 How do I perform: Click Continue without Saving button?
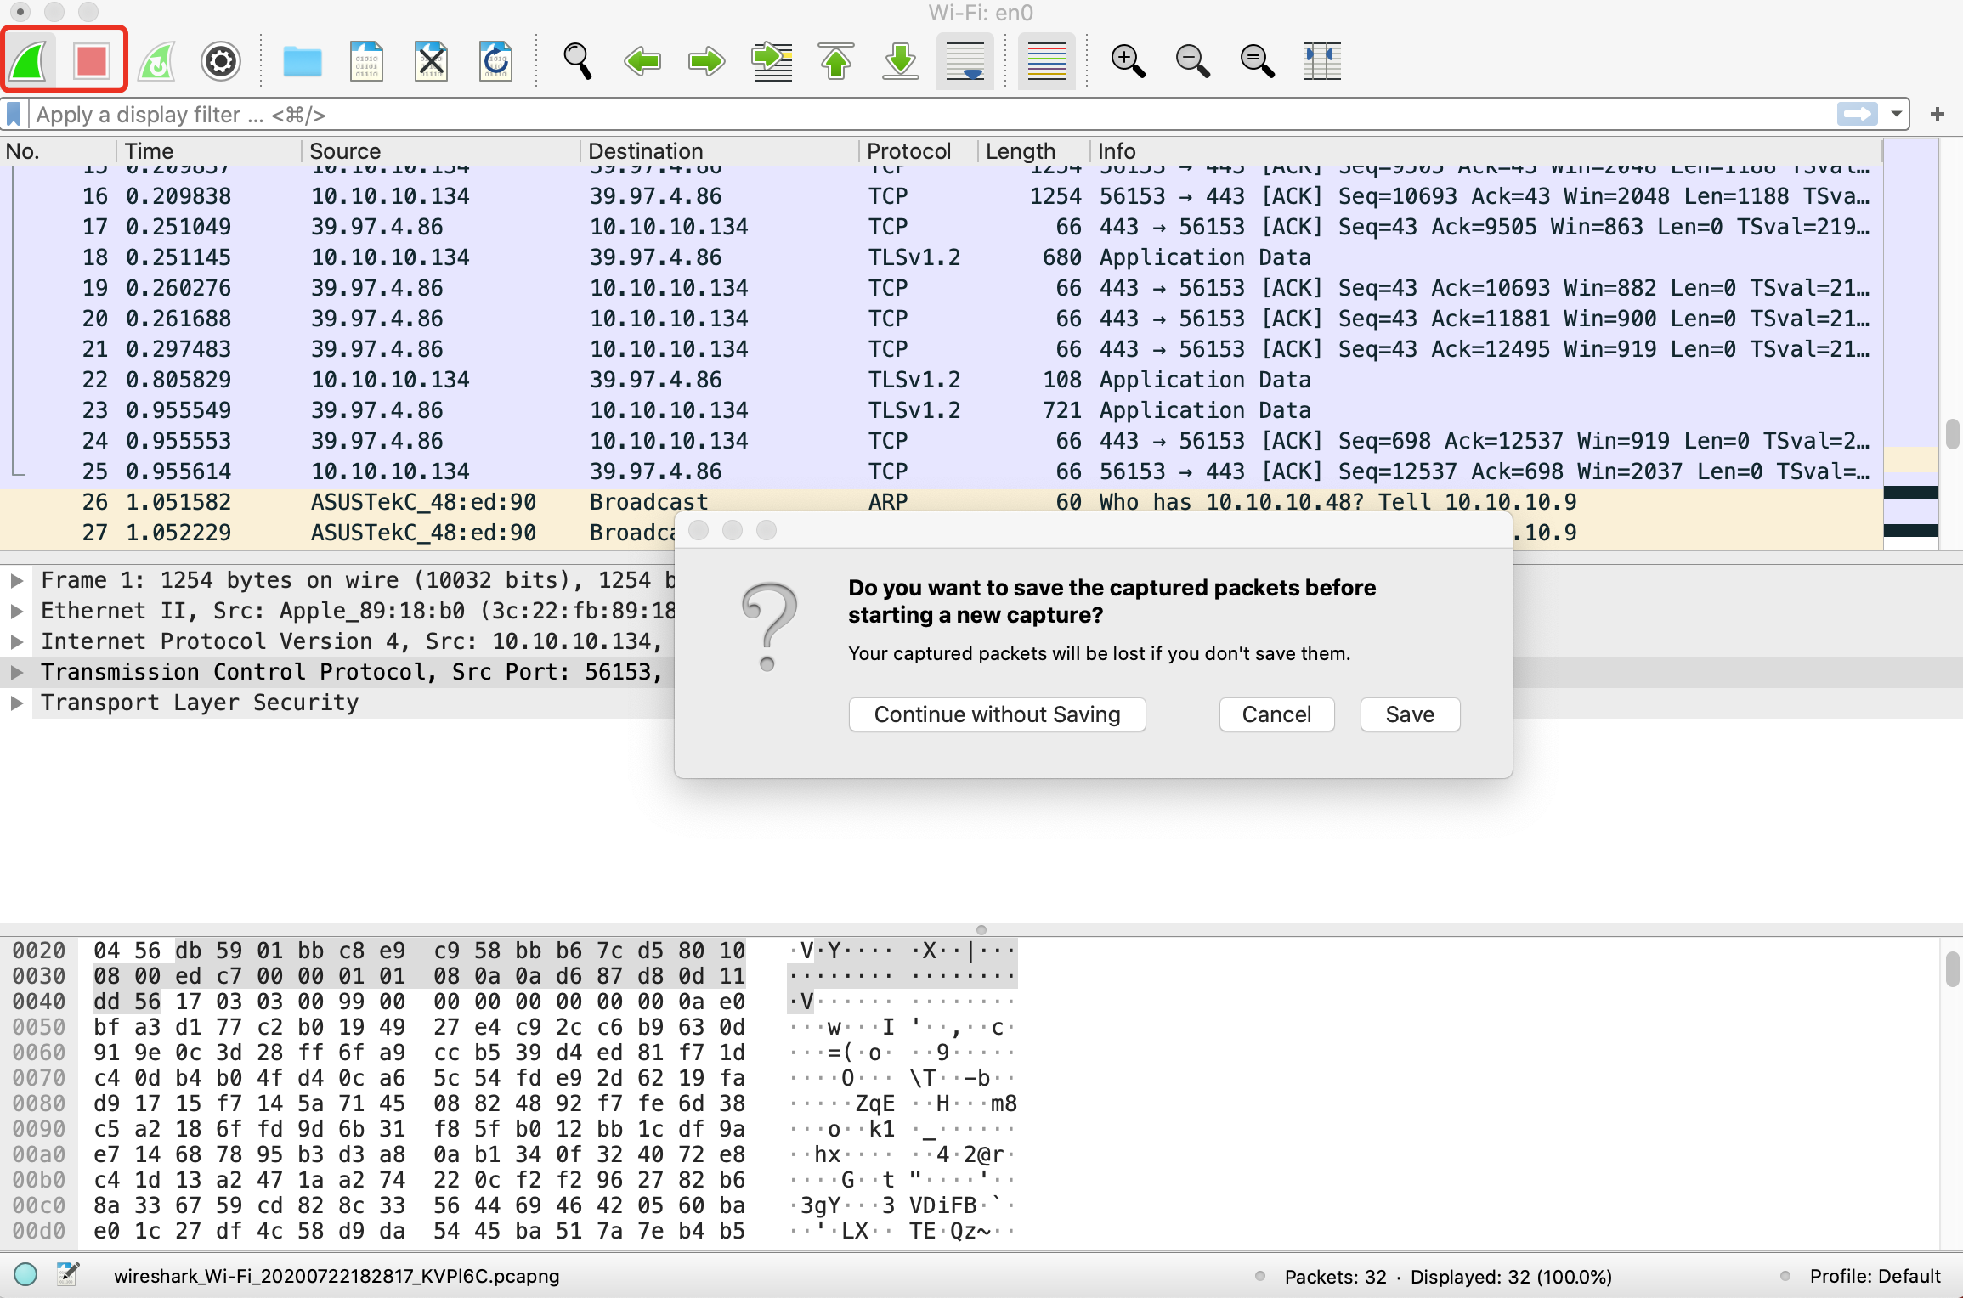click(x=997, y=714)
